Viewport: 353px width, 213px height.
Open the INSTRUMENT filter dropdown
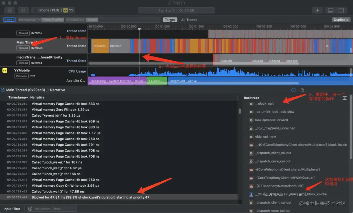(x=29, y=20)
